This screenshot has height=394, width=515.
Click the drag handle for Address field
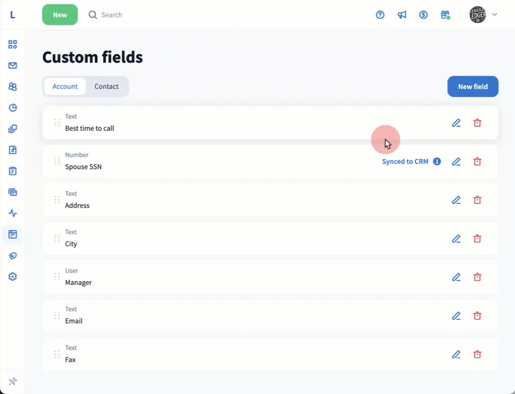click(57, 200)
